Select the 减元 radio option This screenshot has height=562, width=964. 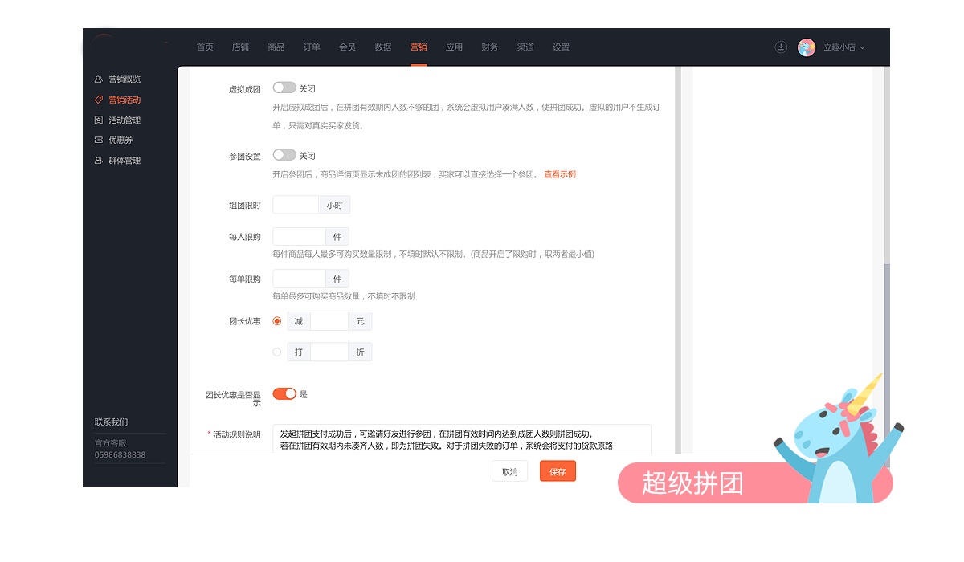277,321
